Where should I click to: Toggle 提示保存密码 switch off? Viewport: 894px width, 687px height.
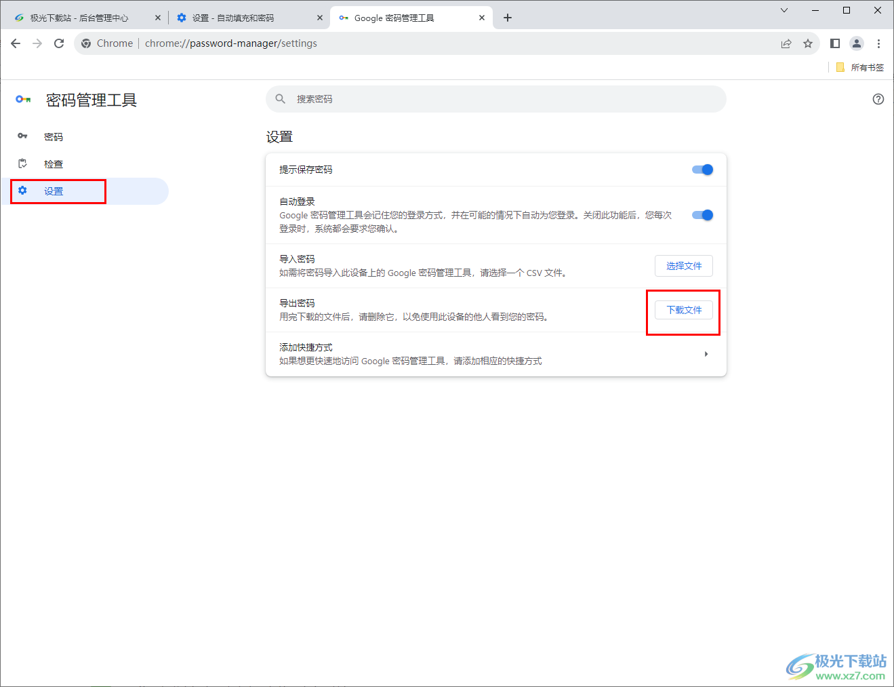702,170
